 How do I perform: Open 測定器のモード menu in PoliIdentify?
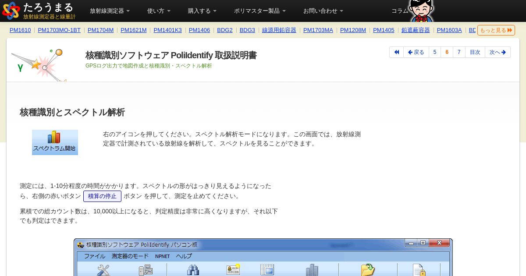[x=130, y=256]
